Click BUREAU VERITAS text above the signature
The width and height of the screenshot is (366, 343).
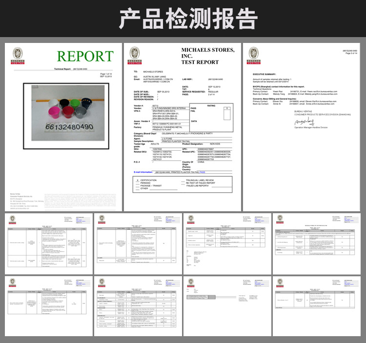303,112
